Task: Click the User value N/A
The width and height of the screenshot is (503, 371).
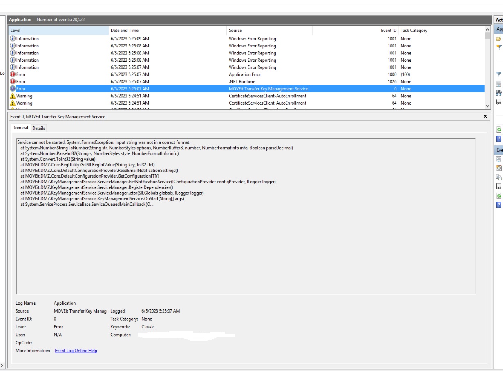Action: pyautogui.click(x=58, y=335)
